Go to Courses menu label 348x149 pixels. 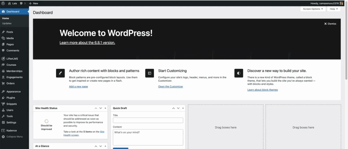(11, 65)
